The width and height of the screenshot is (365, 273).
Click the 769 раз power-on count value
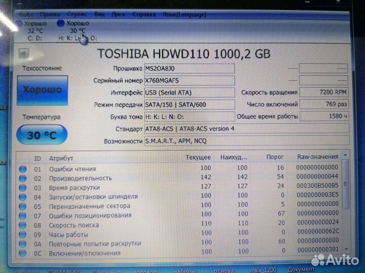tap(324, 104)
